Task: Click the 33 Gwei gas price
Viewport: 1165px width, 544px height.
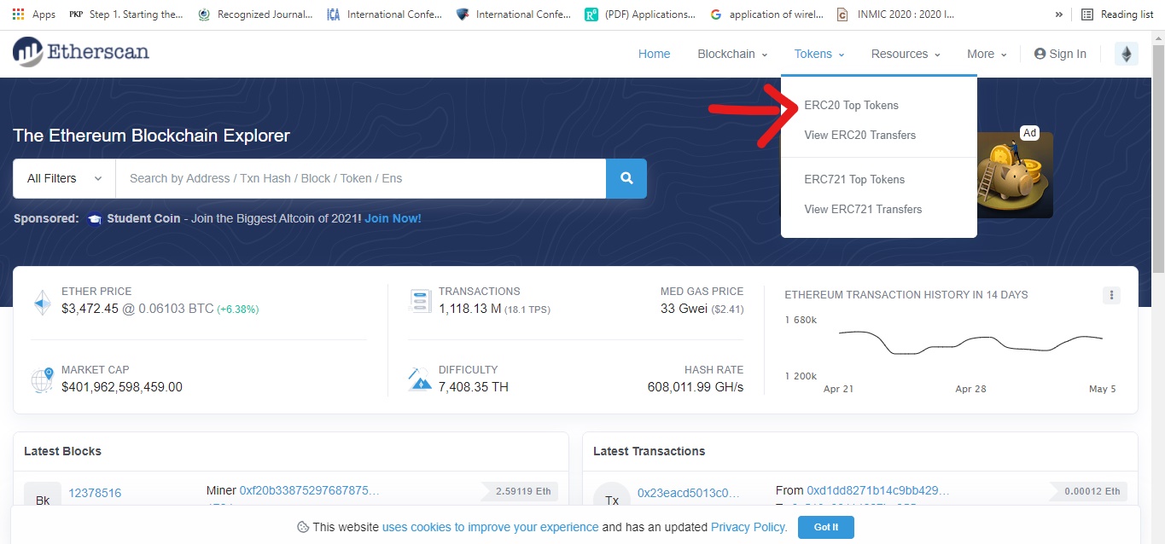Action: pyautogui.click(x=684, y=309)
